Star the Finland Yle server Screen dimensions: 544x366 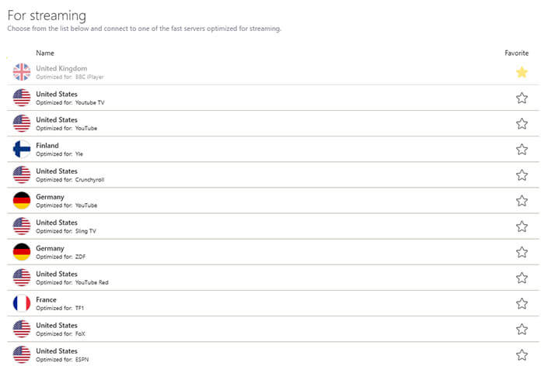[521, 149]
